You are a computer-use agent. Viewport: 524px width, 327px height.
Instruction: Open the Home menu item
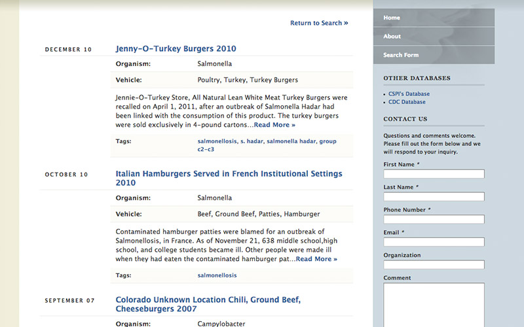point(392,18)
